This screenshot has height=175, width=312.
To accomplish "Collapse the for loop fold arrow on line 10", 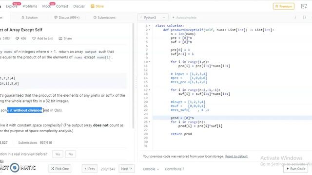I will coord(150,62).
